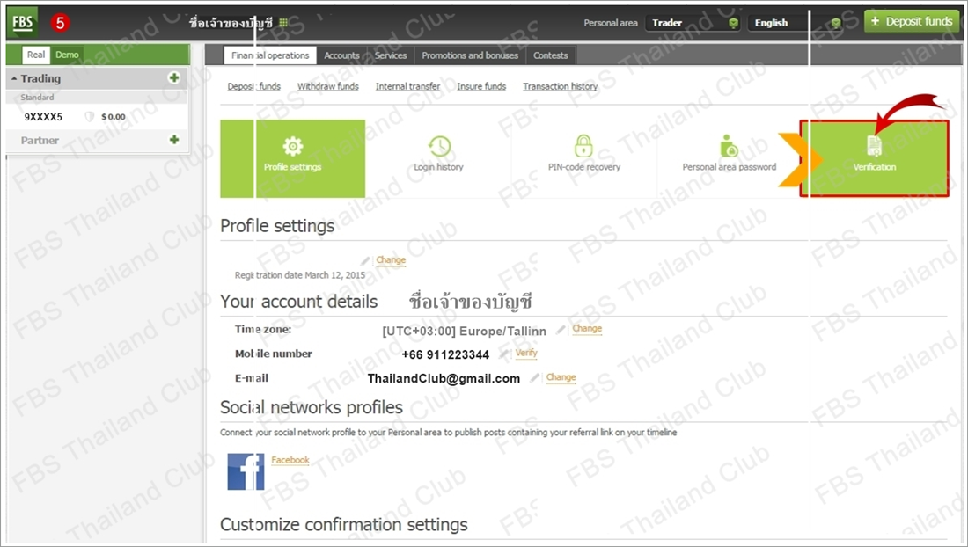Click the Facebook logo icon
The width and height of the screenshot is (968, 547).
tap(246, 471)
